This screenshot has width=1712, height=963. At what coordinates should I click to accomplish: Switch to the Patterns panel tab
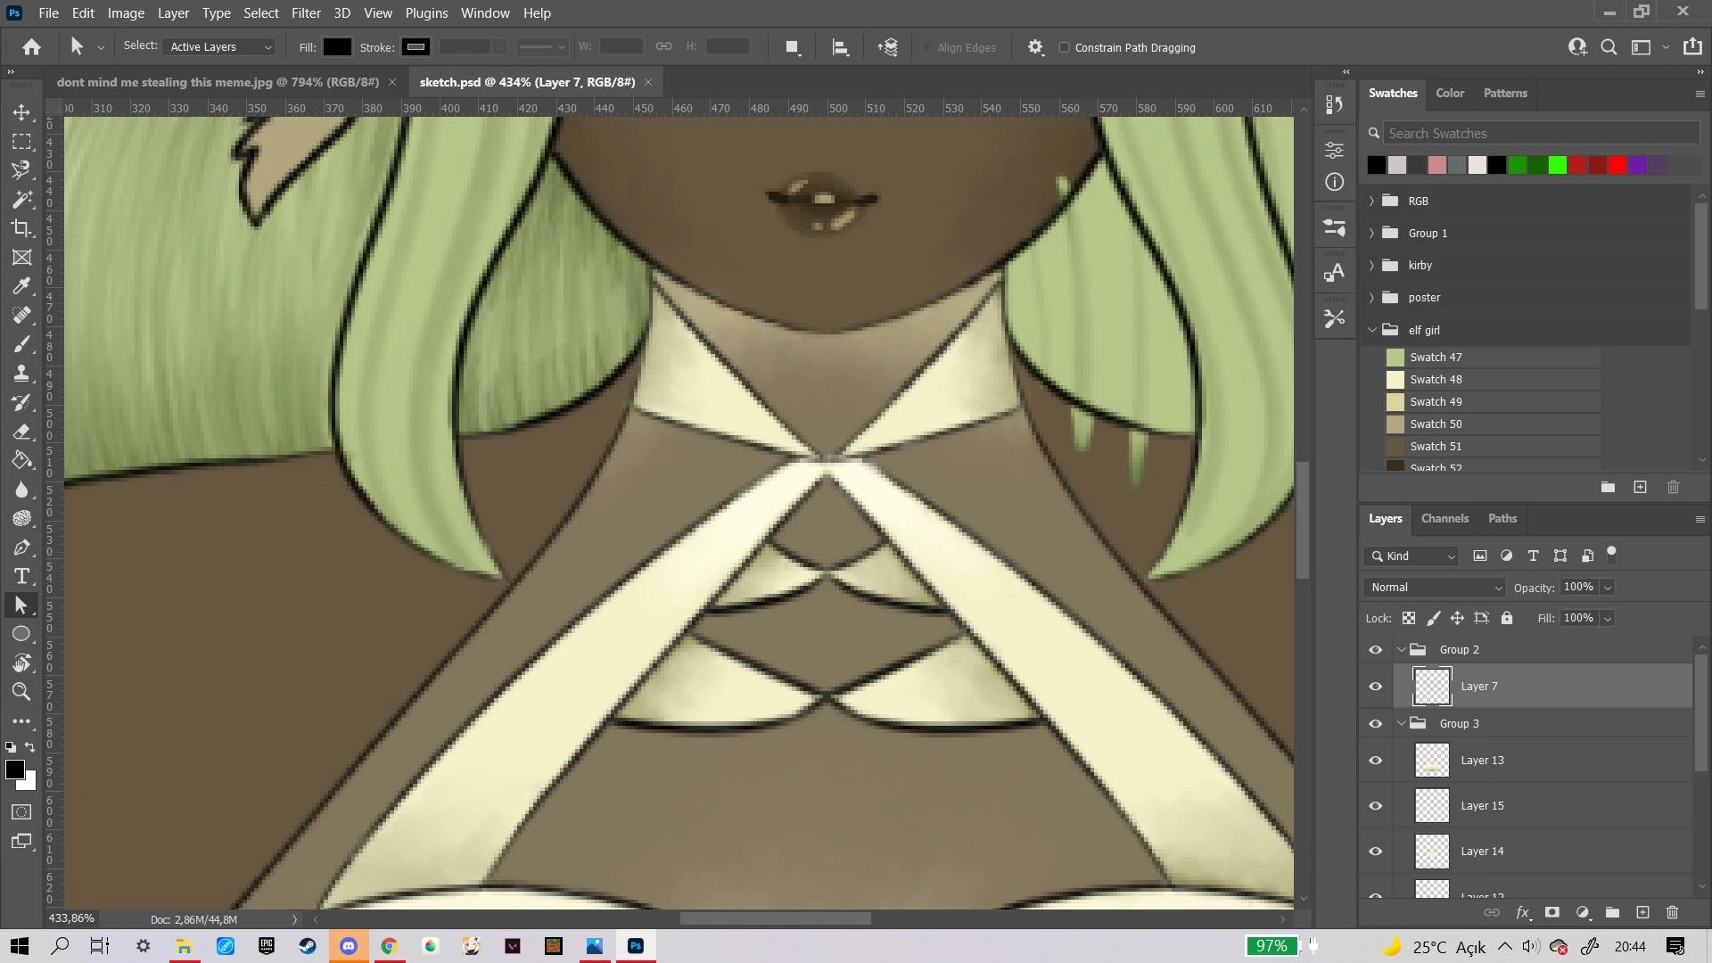tap(1504, 94)
